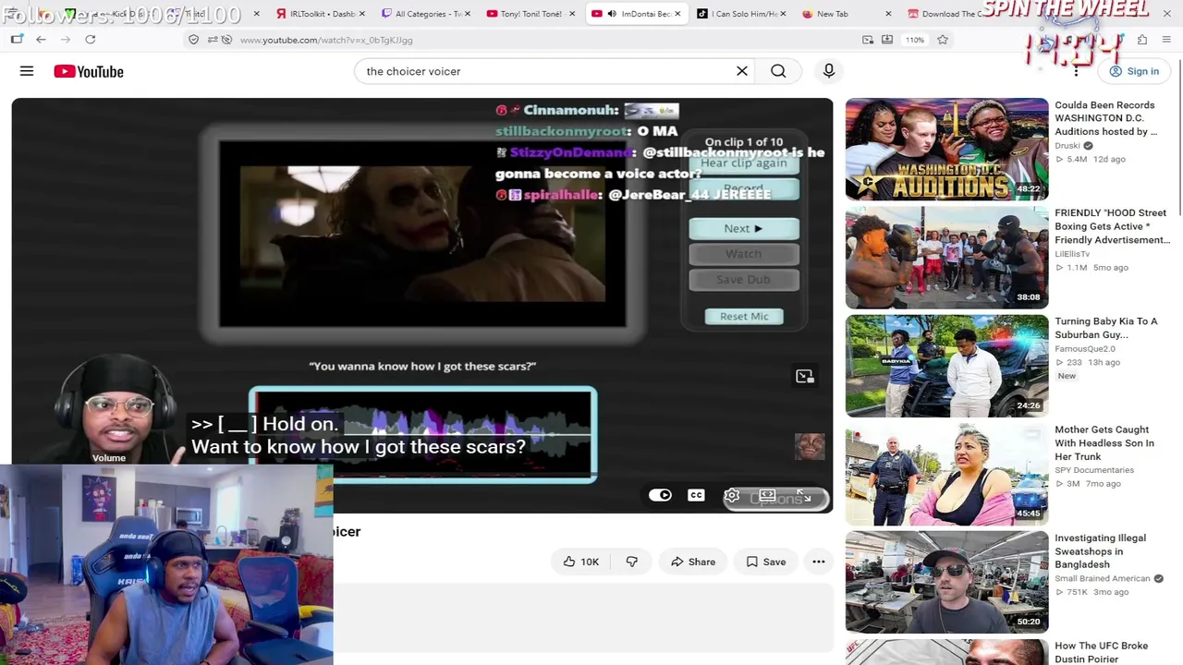The width and height of the screenshot is (1183, 665).
Task: Close the IRLToolkit Dashboard tab
Action: tap(361, 14)
